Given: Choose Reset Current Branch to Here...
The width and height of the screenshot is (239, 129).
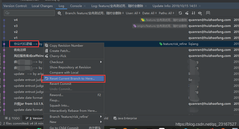Looking at the screenshot, I should pyautogui.click(x=74, y=79).
